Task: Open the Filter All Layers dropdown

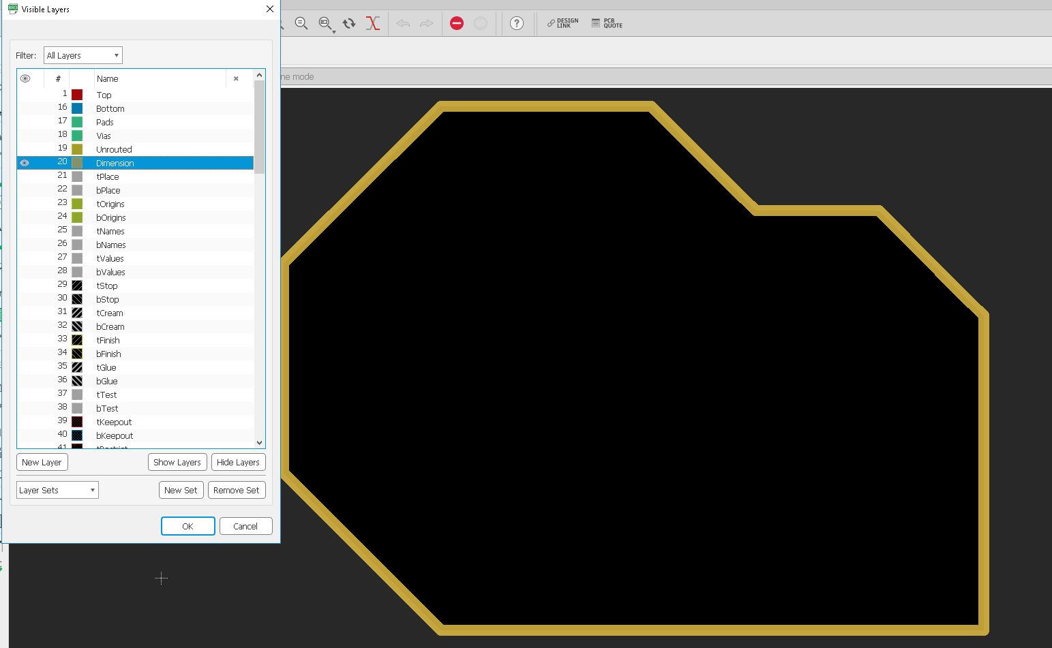Action: click(x=83, y=55)
